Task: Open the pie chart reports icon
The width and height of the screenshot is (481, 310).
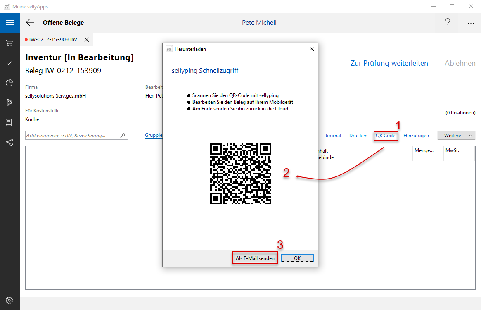Action: tap(10, 83)
